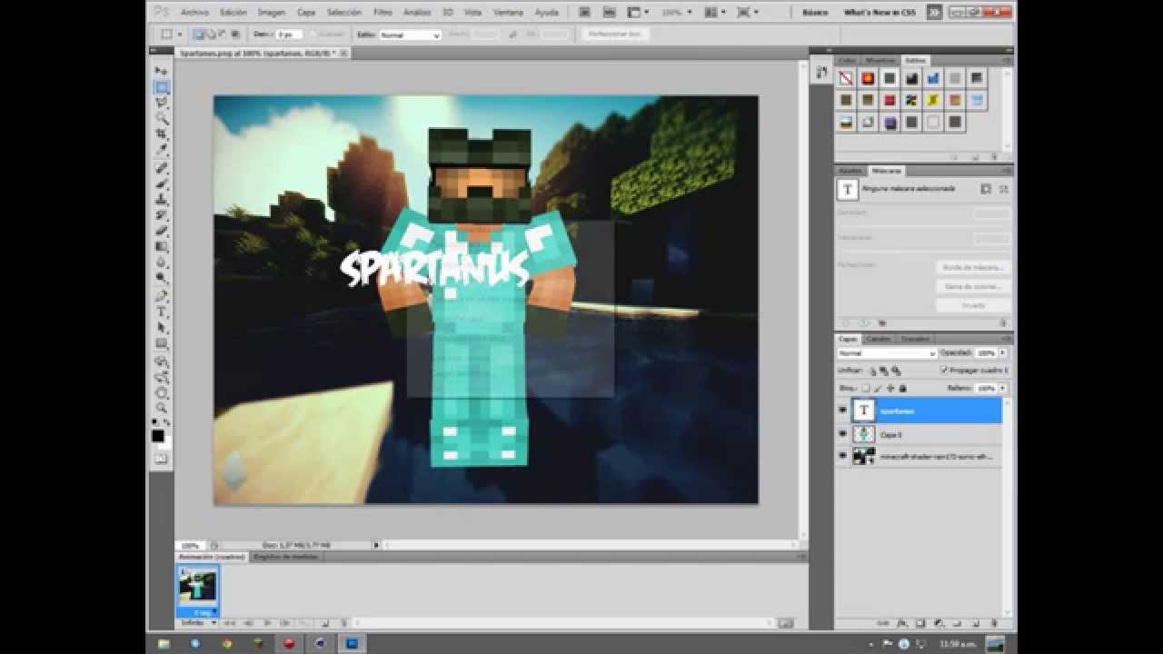This screenshot has height=654, width=1163.
Task: Toggle lock transparent pixels
Action: [866, 388]
